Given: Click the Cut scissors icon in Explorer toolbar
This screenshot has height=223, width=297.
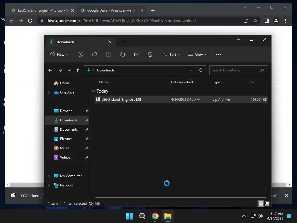Looking at the screenshot, I should pos(81,54).
